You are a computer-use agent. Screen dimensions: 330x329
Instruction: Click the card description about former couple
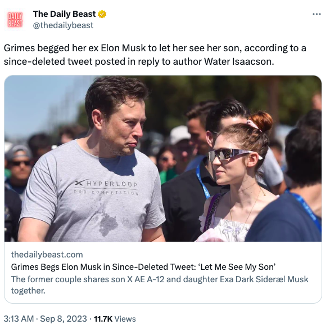pyautogui.click(x=160, y=285)
